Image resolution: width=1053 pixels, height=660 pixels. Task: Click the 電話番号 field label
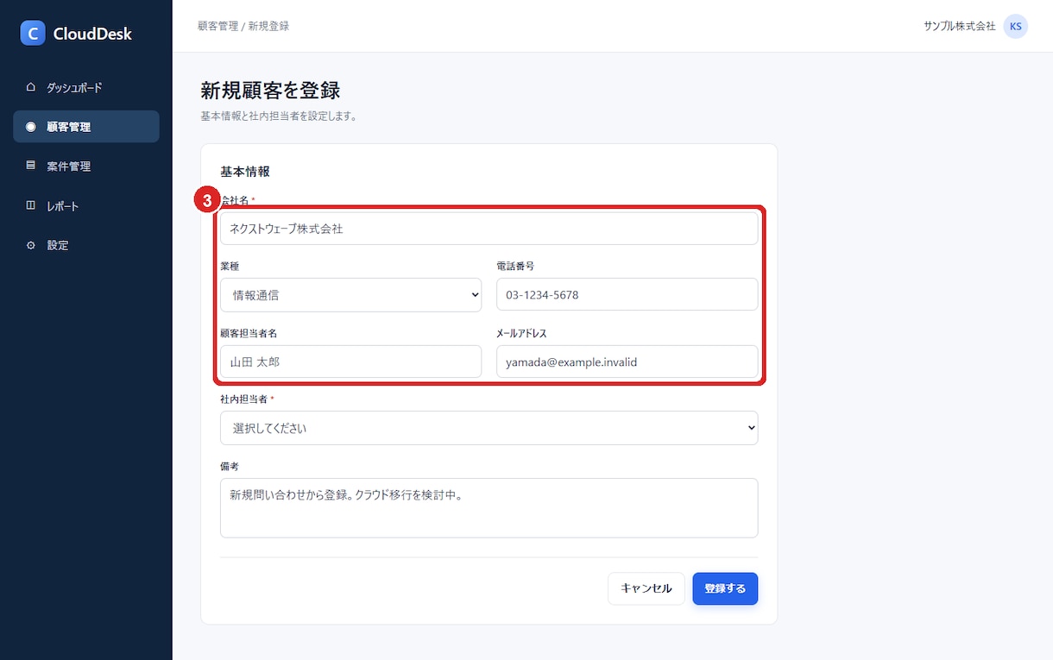pos(515,267)
